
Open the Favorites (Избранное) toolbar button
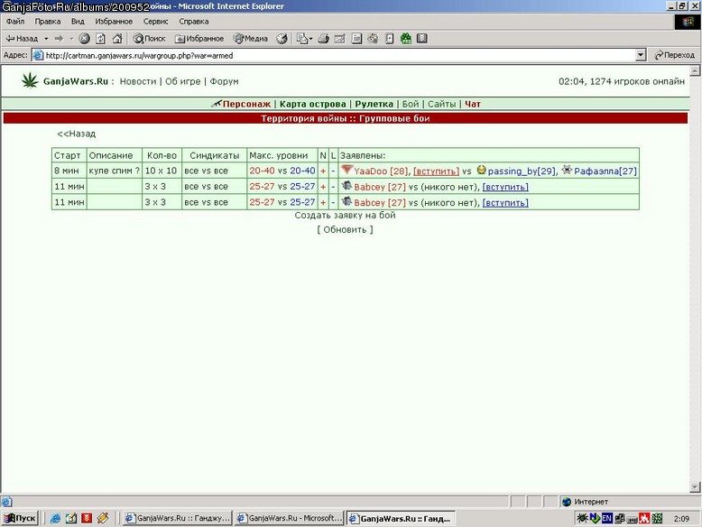(199, 39)
